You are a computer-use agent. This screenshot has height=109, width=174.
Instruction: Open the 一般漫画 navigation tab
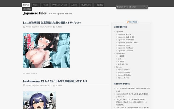[x=99, y=5]
